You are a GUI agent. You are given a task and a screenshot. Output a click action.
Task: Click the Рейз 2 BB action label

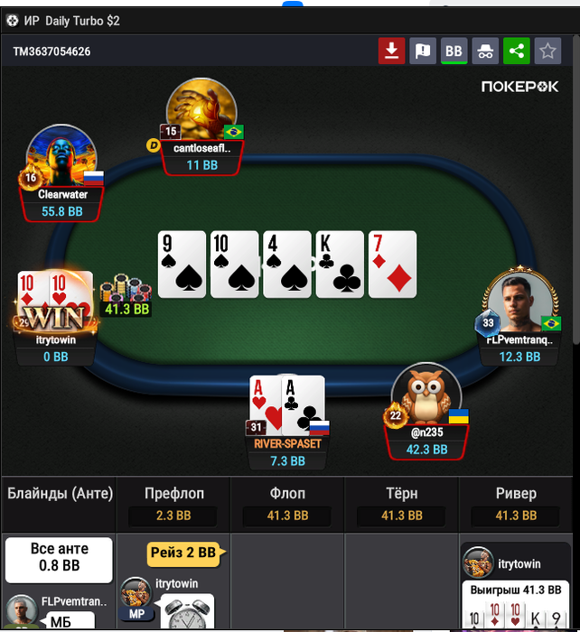click(184, 553)
